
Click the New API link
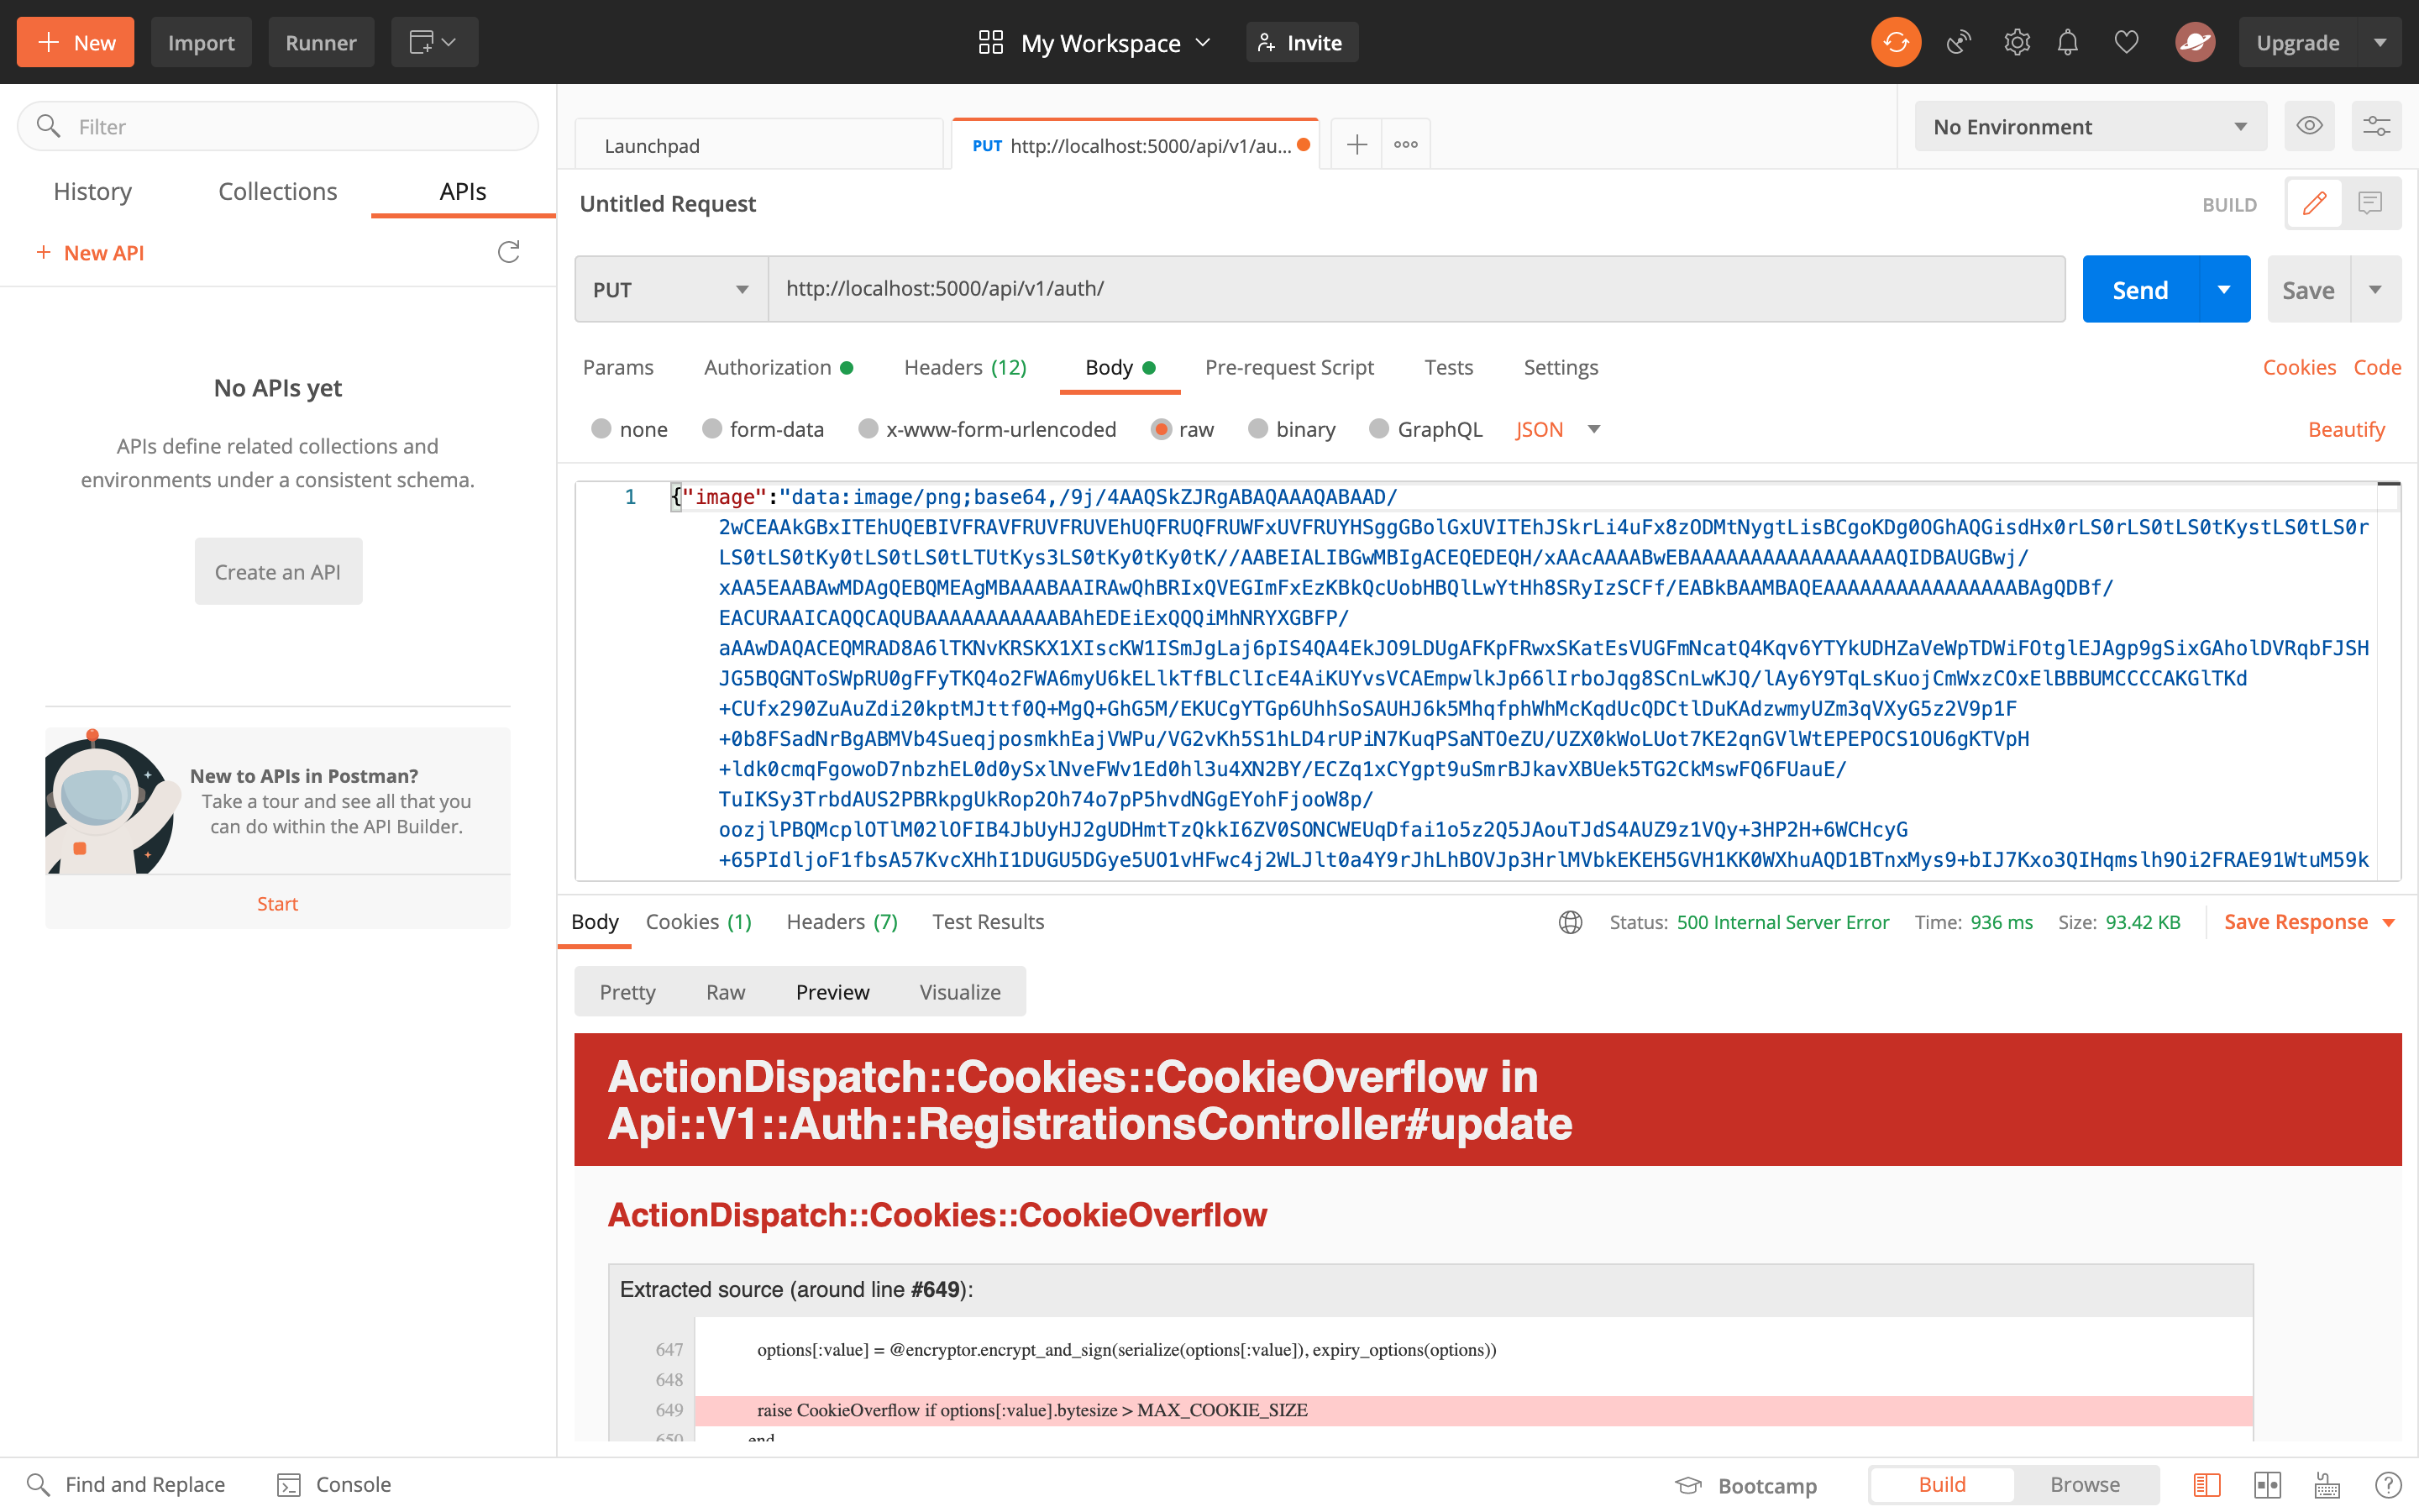click(90, 252)
